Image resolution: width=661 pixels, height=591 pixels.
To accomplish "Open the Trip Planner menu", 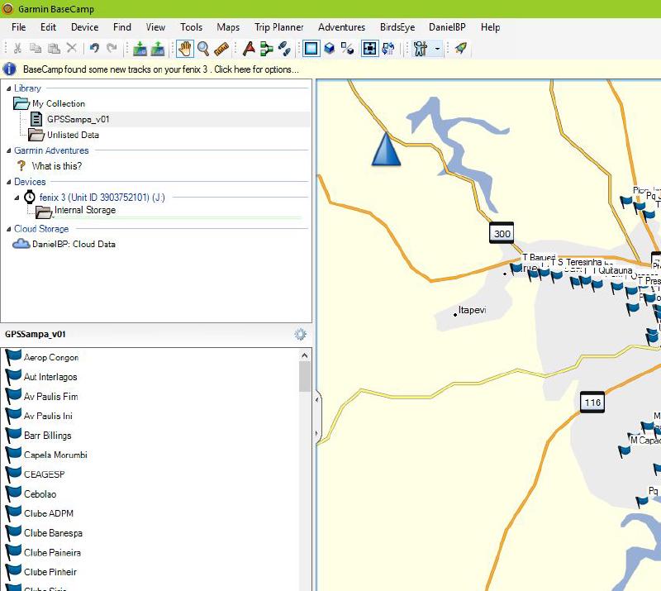I will tap(278, 27).
